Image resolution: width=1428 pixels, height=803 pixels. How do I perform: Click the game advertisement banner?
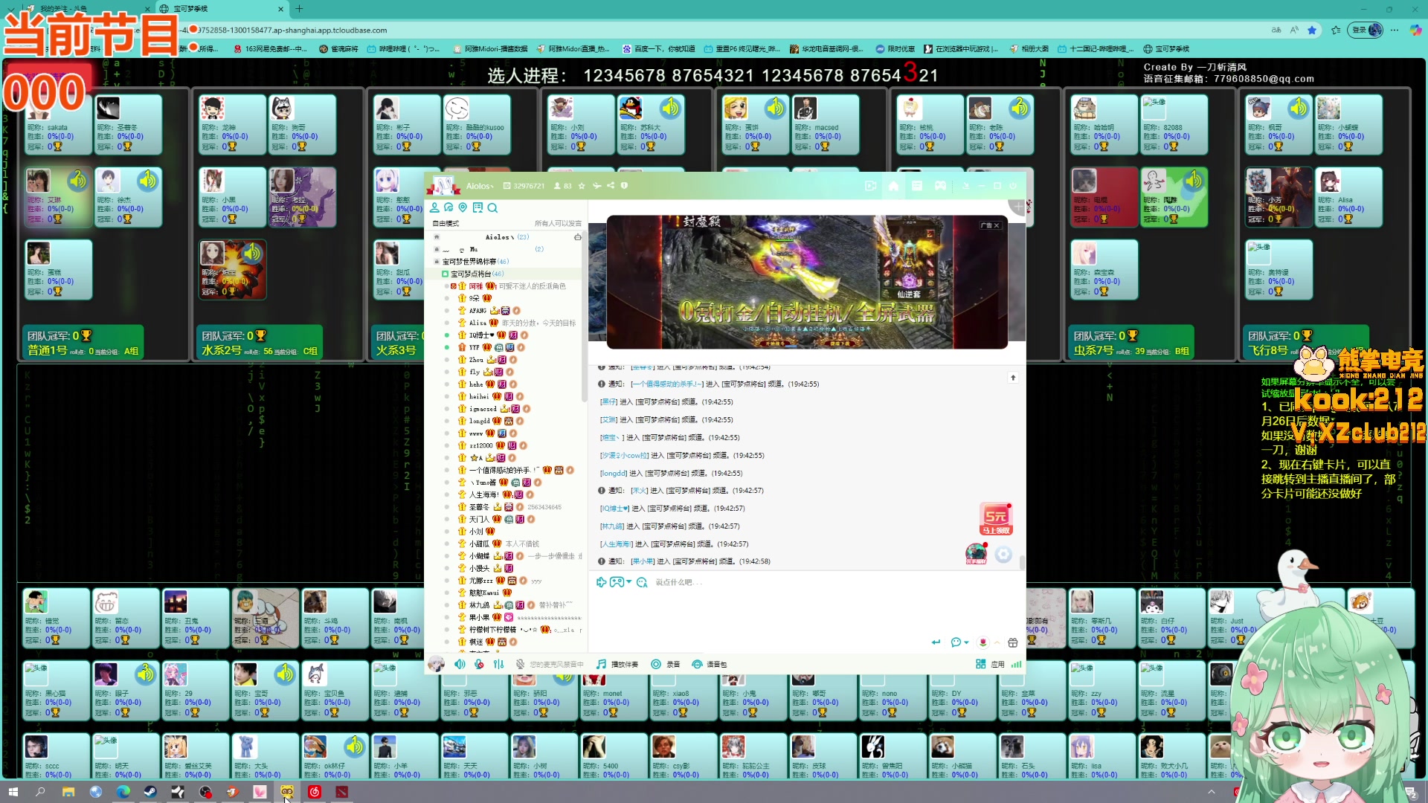807,282
